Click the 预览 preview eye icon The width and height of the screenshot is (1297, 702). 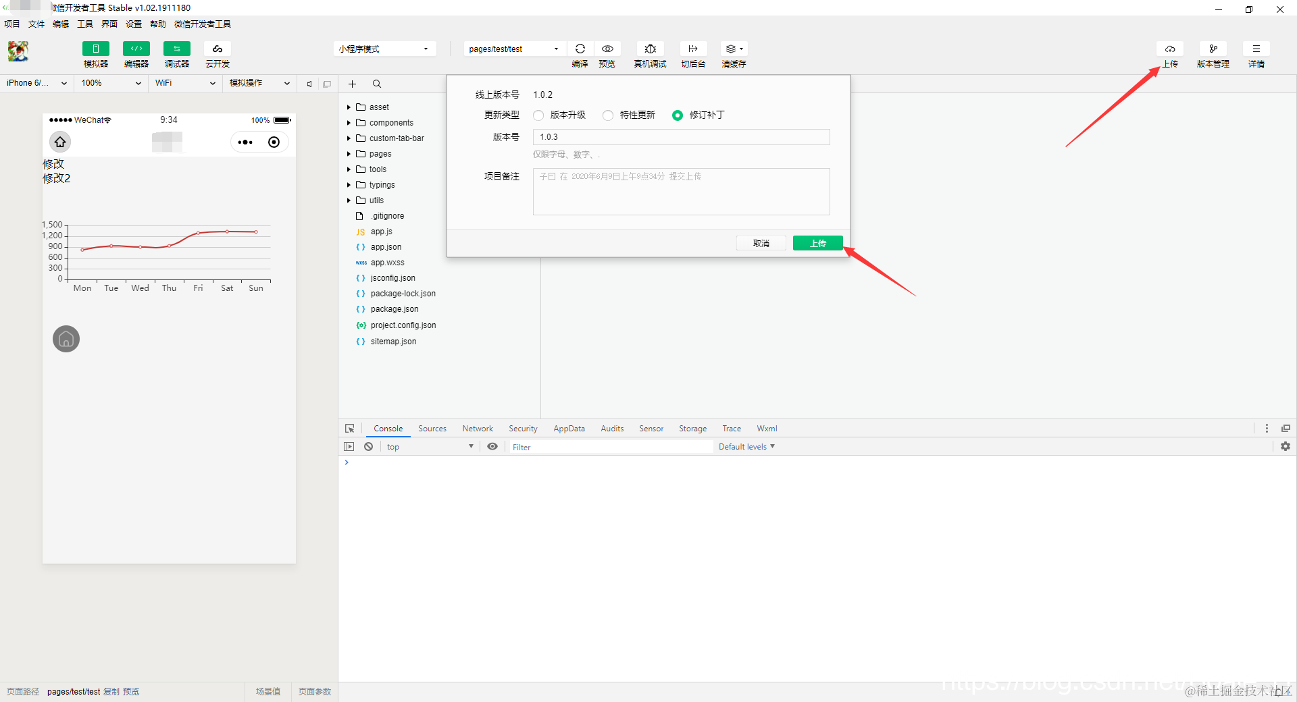(607, 49)
